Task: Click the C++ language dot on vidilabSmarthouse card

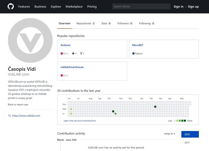Action: [62, 75]
